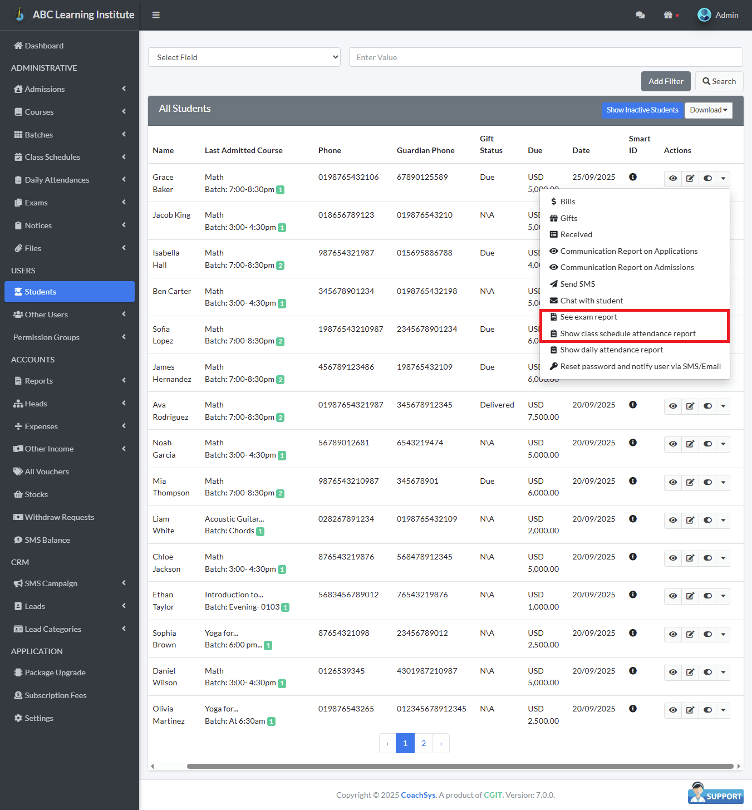Expand actions dropdown for Ethan Taylor
This screenshot has width=752, height=810.
(723, 596)
